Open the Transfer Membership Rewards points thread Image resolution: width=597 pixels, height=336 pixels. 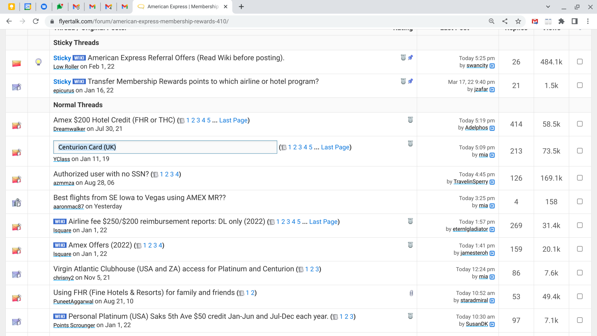(203, 82)
